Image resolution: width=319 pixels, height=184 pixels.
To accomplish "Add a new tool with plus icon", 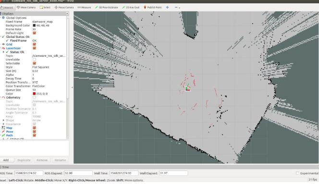I will tap(167, 7).
